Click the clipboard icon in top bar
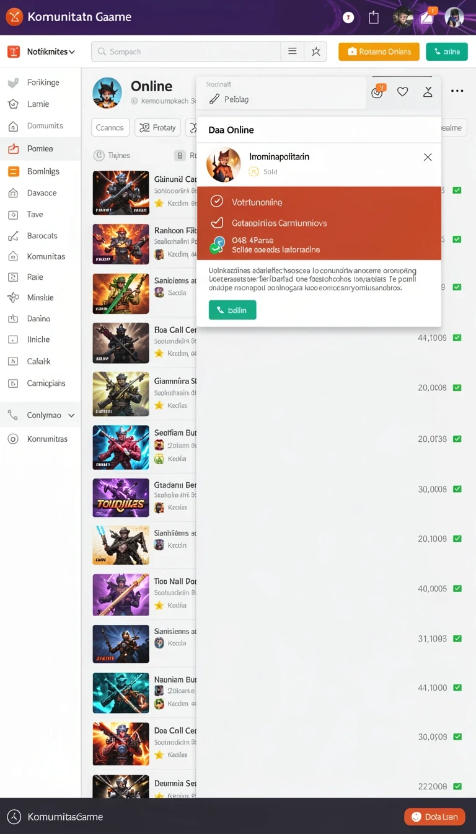The image size is (476, 834). 374,17
